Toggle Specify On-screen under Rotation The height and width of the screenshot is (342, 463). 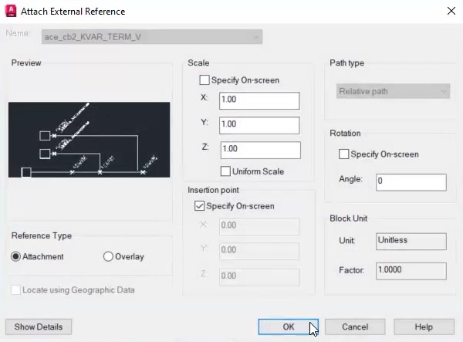point(344,154)
